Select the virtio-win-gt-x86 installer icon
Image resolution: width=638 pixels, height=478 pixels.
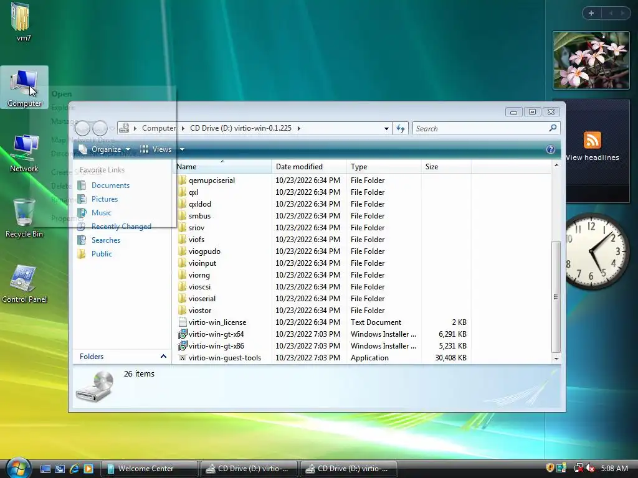click(183, 346)
